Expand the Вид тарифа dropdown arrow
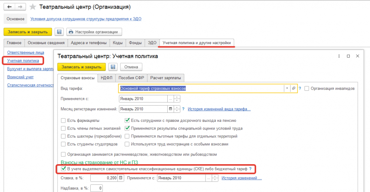 point(287,88)
